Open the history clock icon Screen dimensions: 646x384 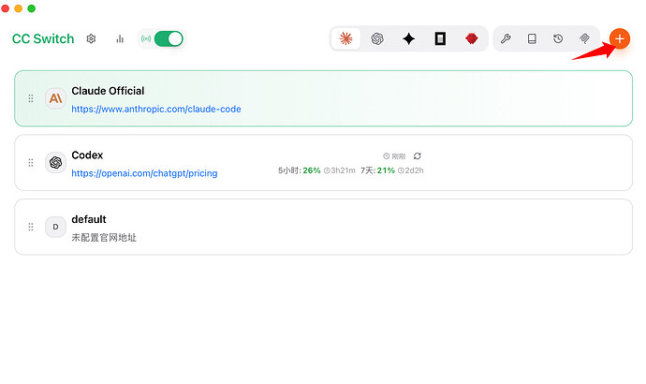[558, 38]
